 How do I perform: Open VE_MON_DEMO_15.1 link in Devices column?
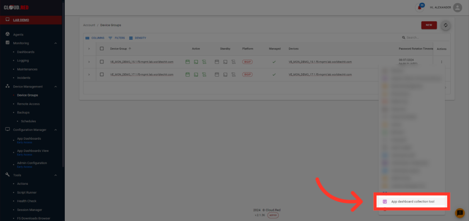pos(320,62)
